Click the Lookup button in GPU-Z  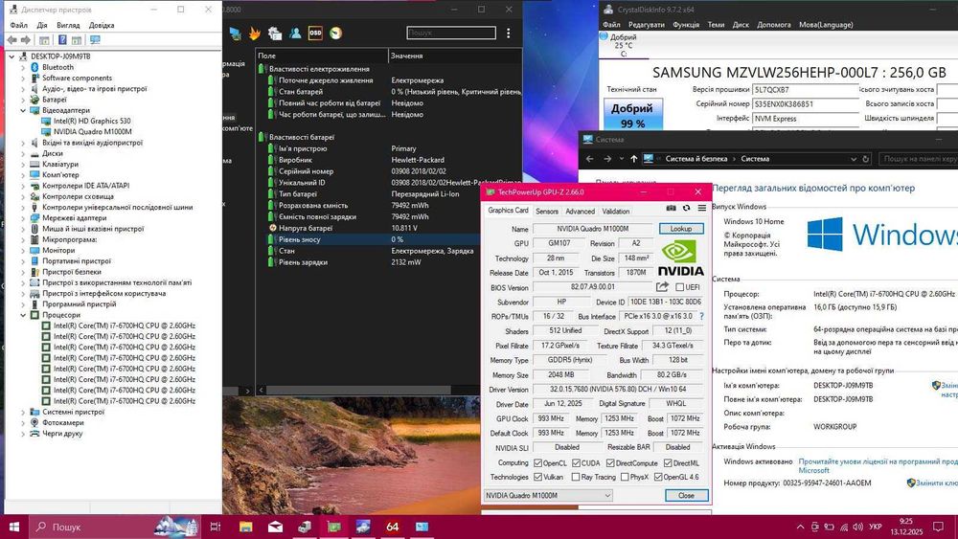(x=680, y=229)
